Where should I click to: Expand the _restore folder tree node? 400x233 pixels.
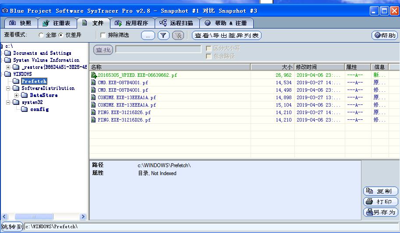pos(8,67)
